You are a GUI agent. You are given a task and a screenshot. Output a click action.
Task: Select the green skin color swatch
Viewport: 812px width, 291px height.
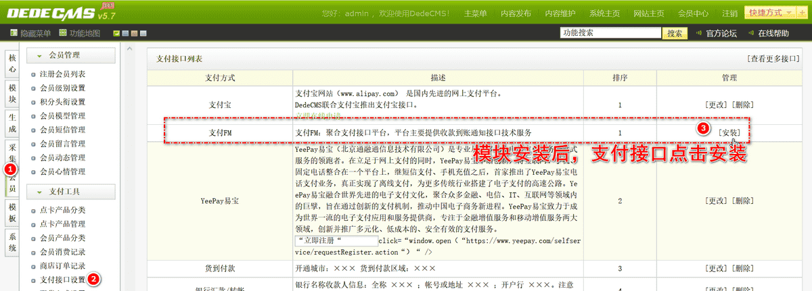click(117, 33)
